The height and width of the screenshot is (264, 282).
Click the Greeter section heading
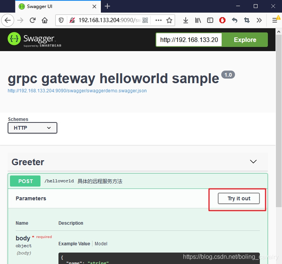[28, 162]
